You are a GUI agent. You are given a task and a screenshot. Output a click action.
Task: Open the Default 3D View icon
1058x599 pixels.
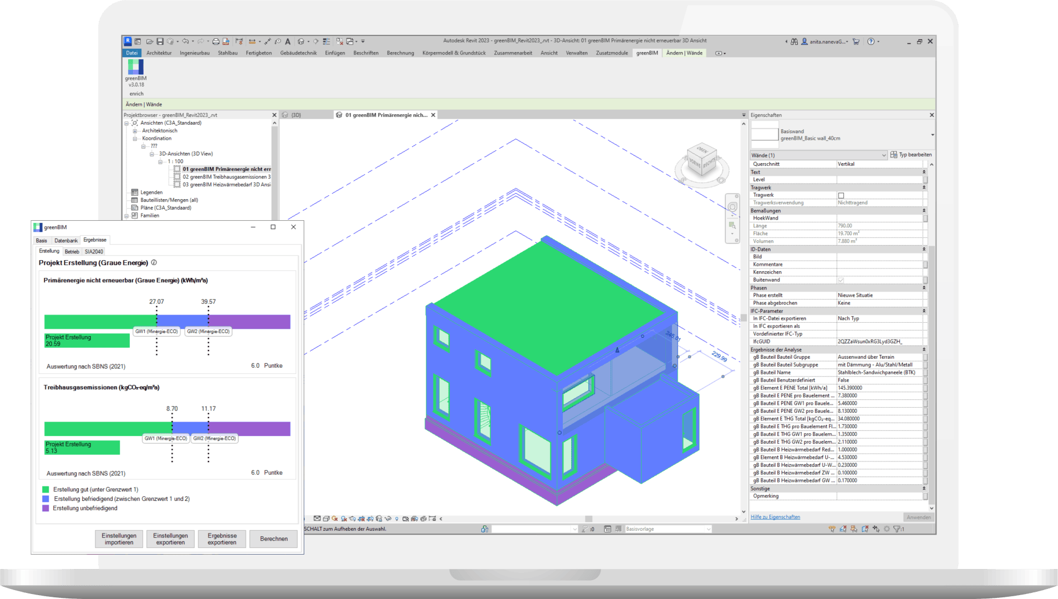pyautogui.click(x=301, y=42)
